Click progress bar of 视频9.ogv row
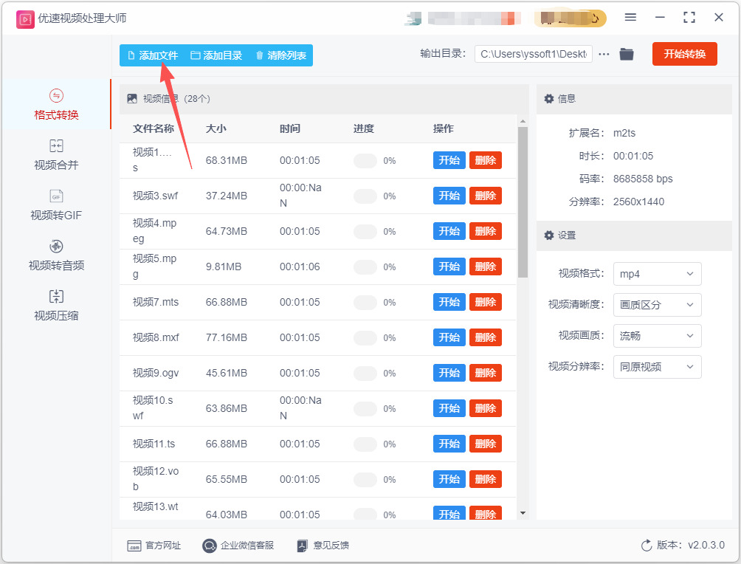This screenshot has height=564, width=741. coord(365,374)
